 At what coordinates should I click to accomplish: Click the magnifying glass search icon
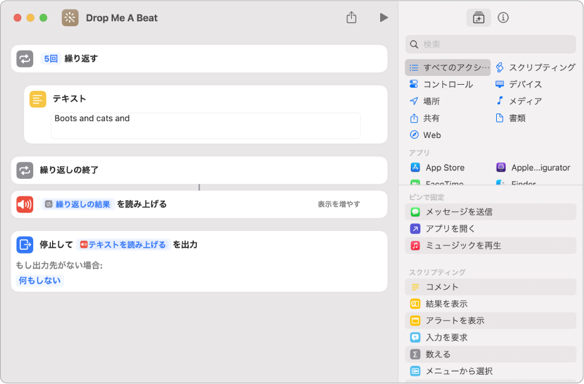pos(414,45)
